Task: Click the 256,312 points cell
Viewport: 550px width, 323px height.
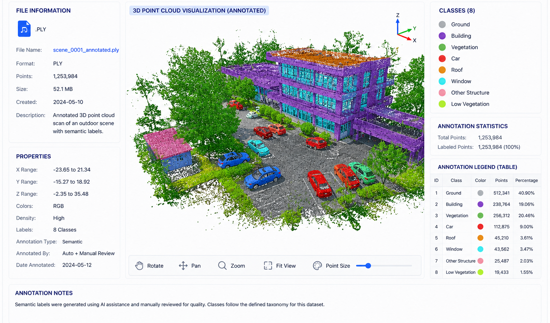Action: pyautogui.click(x=501, y=215)
